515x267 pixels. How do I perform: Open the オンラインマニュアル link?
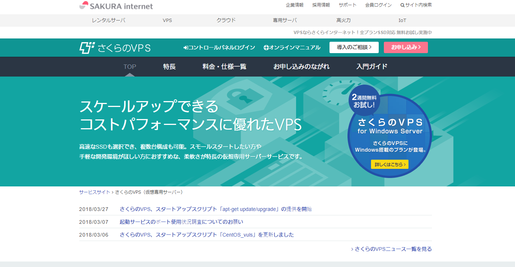(292, 48)
